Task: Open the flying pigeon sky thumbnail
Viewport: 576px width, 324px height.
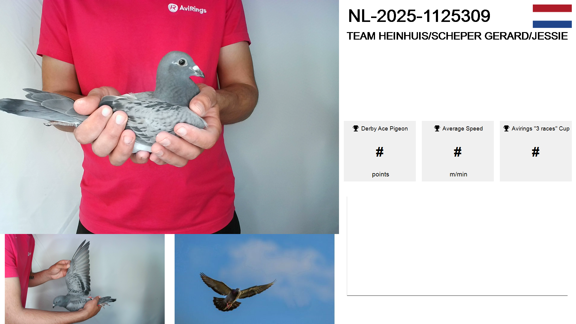Action: coord(254,279)
